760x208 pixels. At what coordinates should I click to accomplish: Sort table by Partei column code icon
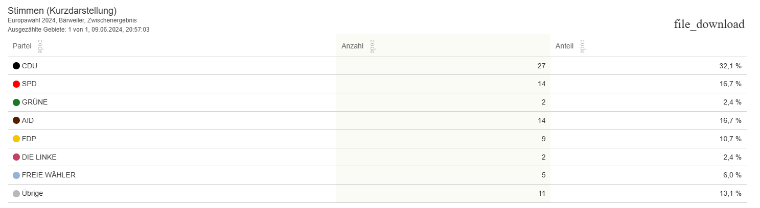click(x=40, y=46)
